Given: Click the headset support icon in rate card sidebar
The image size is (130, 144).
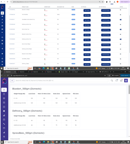Looking at the screenshot, I should click(x=4, y=137).
